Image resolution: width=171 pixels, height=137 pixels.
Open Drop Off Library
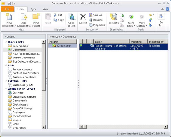20,109
